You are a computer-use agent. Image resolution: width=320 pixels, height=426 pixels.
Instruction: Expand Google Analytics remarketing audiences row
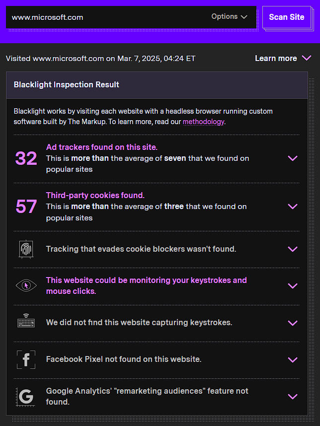[293, 396]
